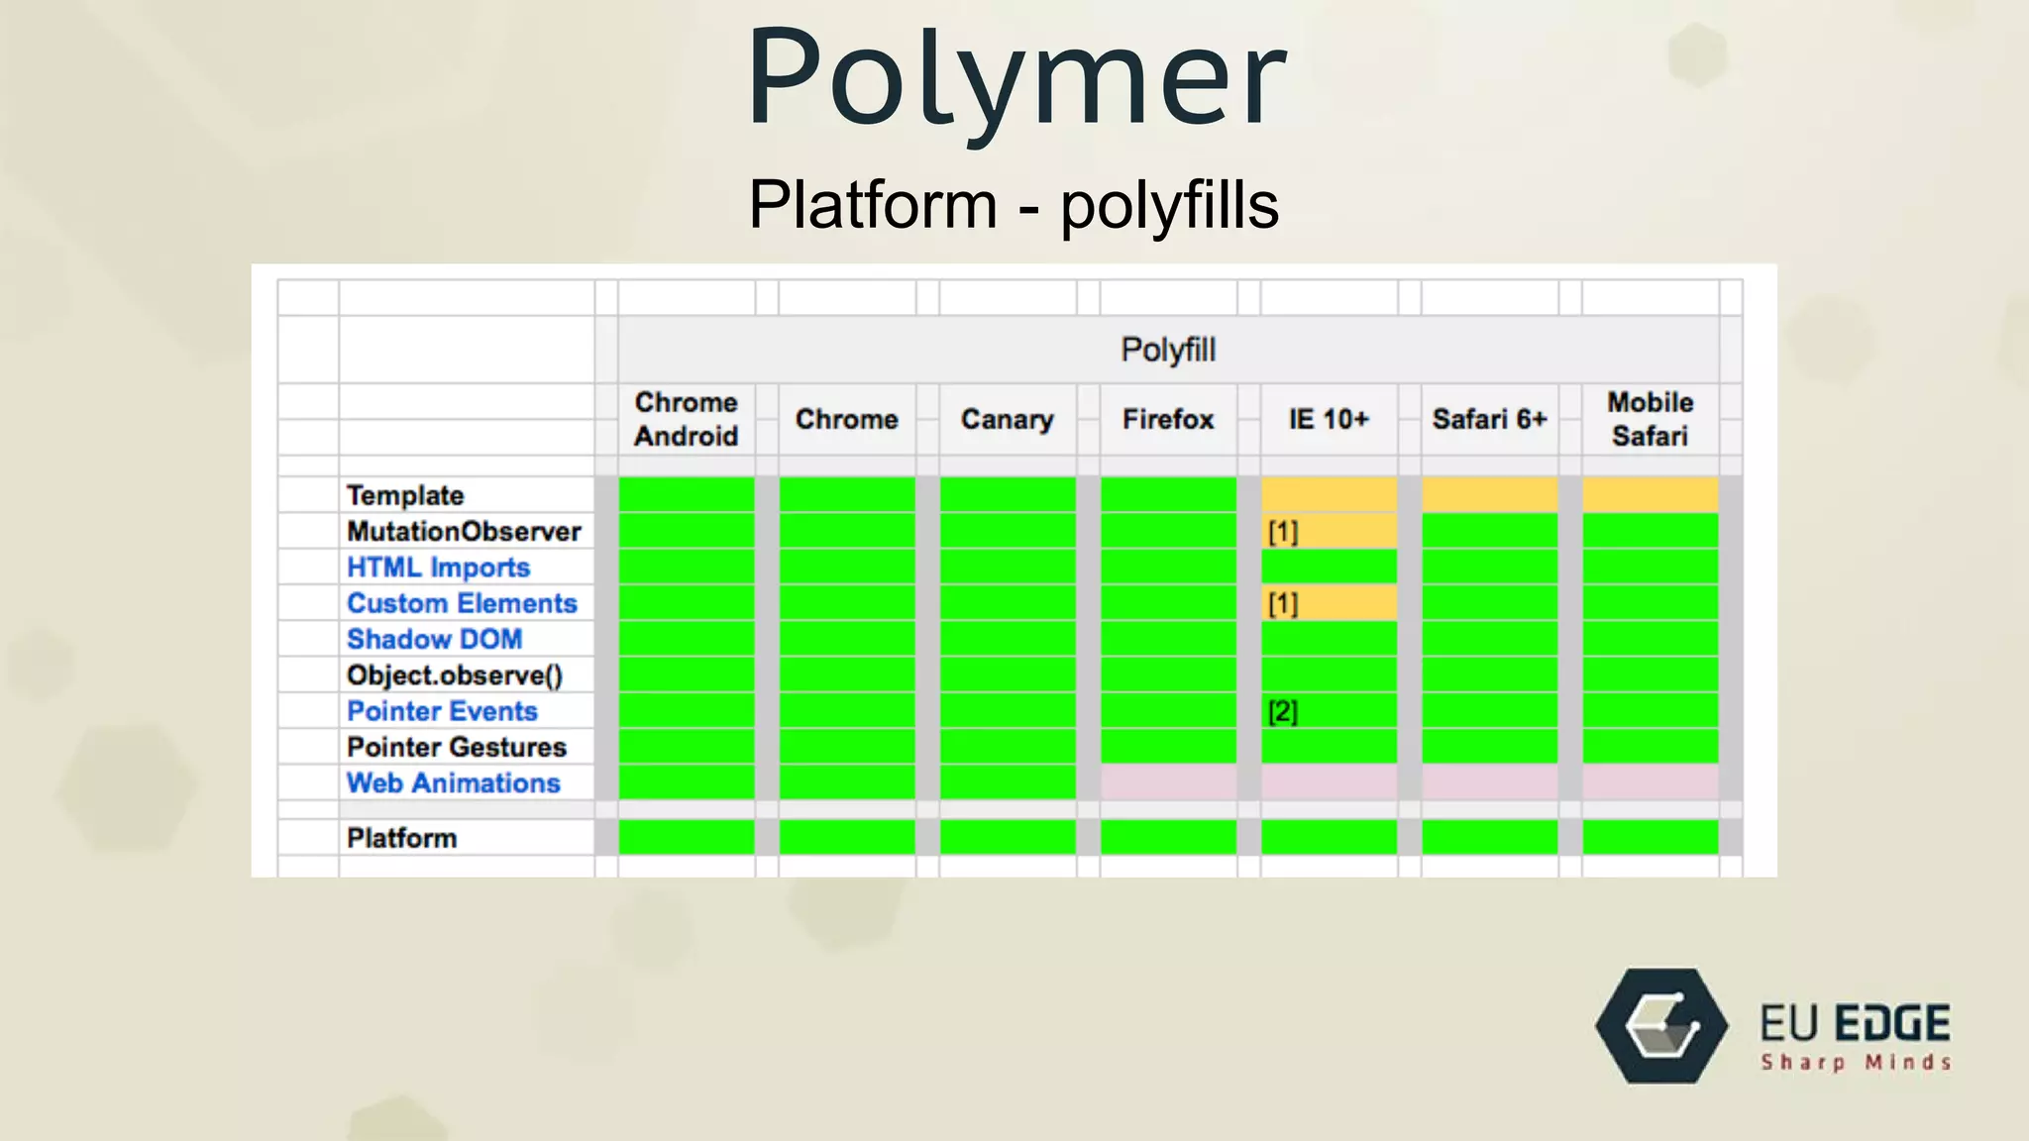Image resolution: width=2029 pixels, height=1141 pixels.
Task: Open the Pointer Events link
Action: pyautogui.click(x=442, y=711)
